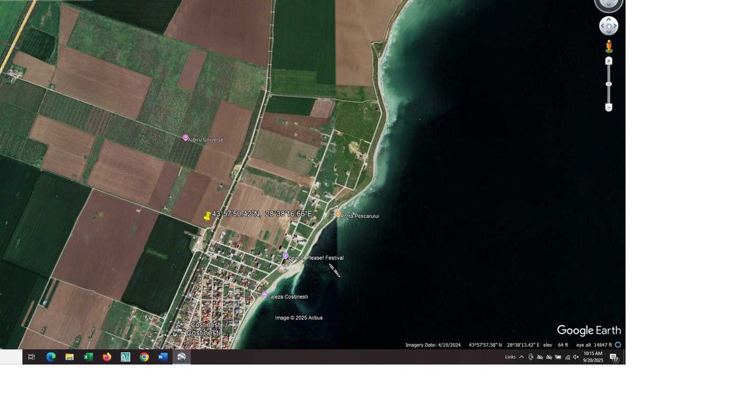The height and width of the screenshot is (412, 731).
Task: Open Excel from the taskbar
Action: tap(88, 357)
